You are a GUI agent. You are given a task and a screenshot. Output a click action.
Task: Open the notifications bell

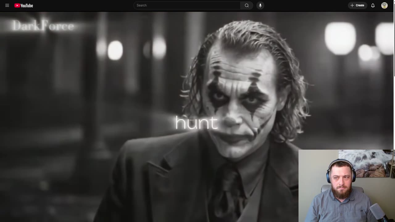pyautogui.click(x=373, y=5)
